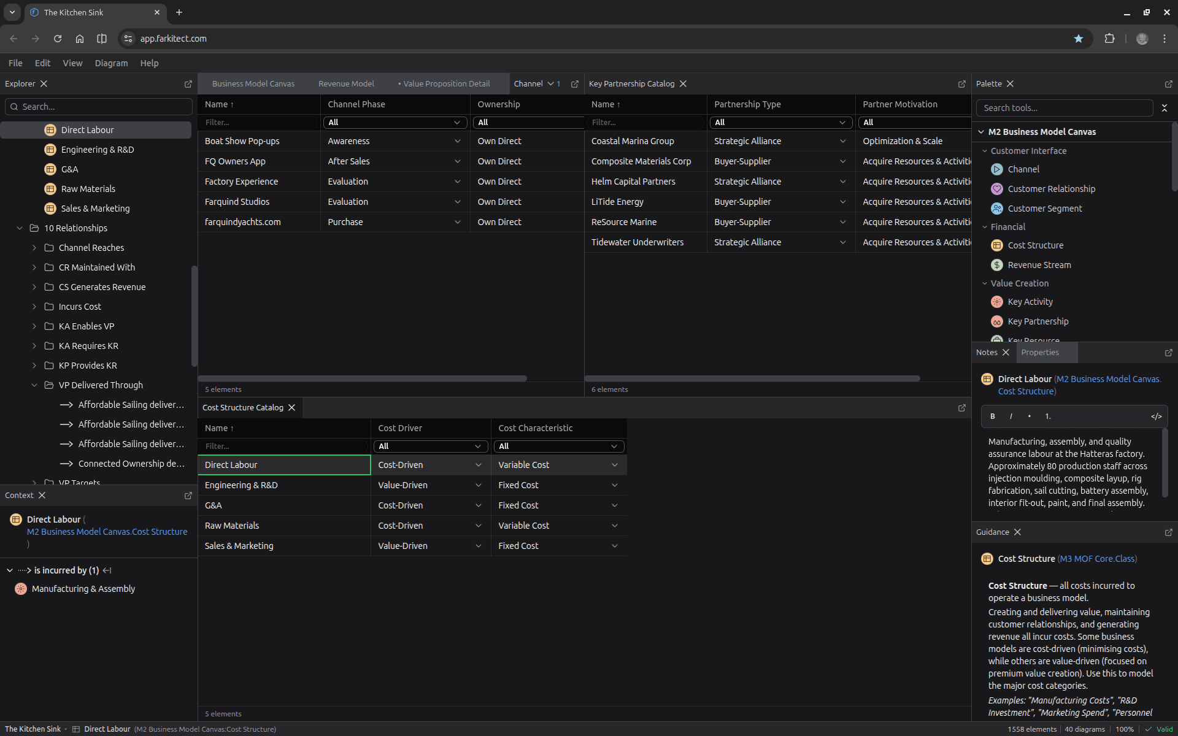Screen dimensions: 1178x736
Task: Pop out the Explorer panel
Action: [188, 84]
